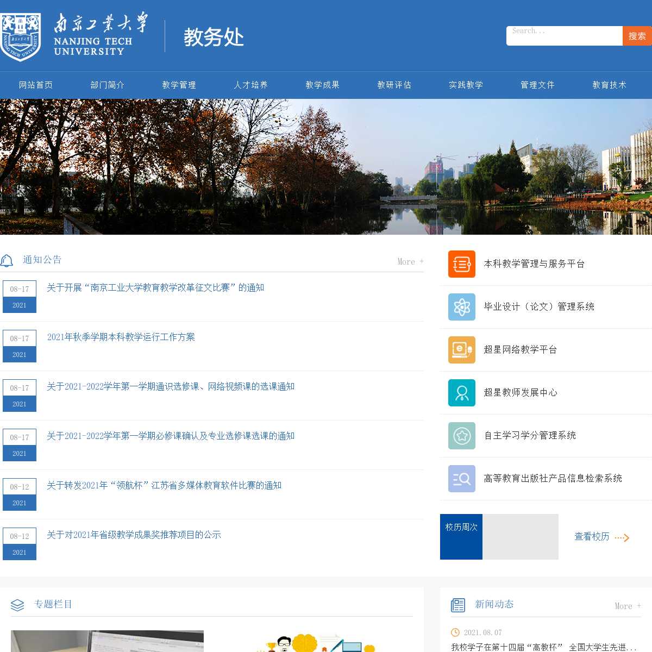Open the 实践教学 navigation item
The width and height of the screenshot is (652, 652).
466,85
